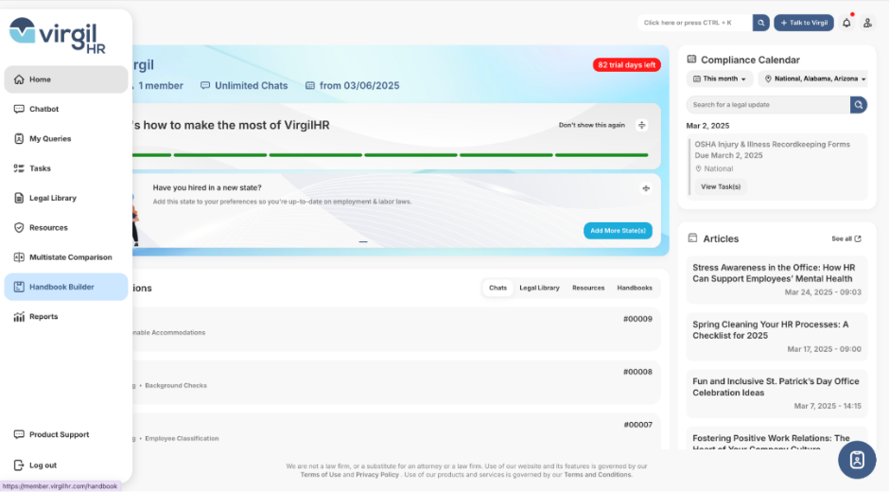The height and width of the screenshot is (492, 889).
Task: Click the Multistate Comparison icon
Action: point(19,257)
